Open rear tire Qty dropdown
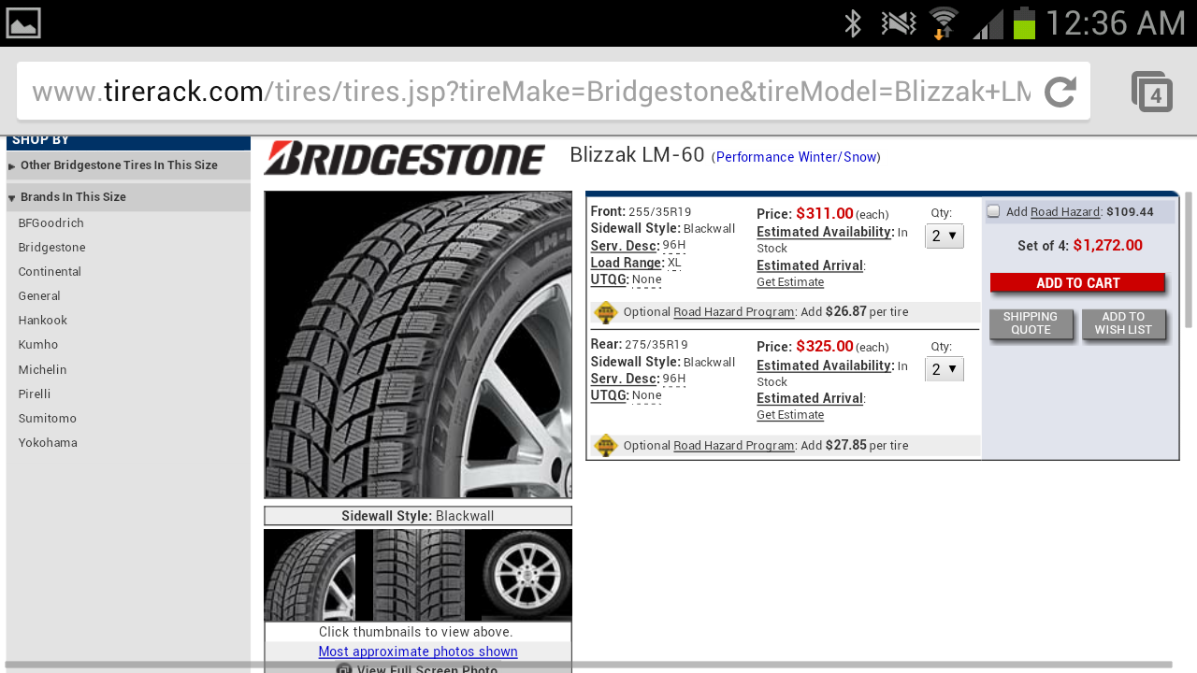 [x=945, y=369]
